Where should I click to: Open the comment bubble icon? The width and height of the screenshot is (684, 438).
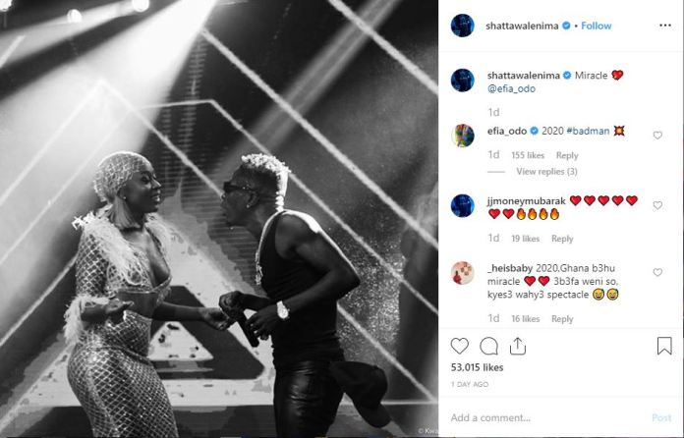488,347
